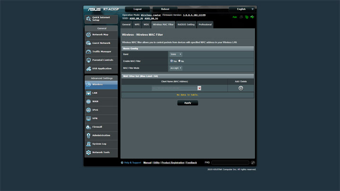Image resolution: width=340 pixels, height=191 pixels.
Task: Open System Log
Action: tap(101, 144)
